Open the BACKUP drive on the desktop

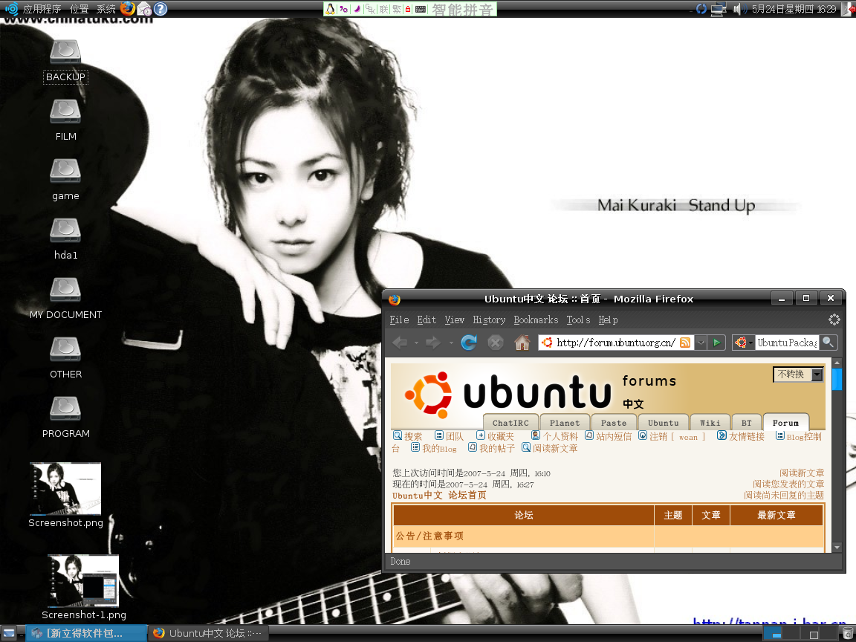65,61
